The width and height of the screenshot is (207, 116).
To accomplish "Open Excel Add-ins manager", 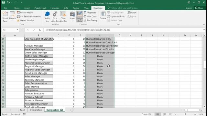I will click(x=55, y=17).
